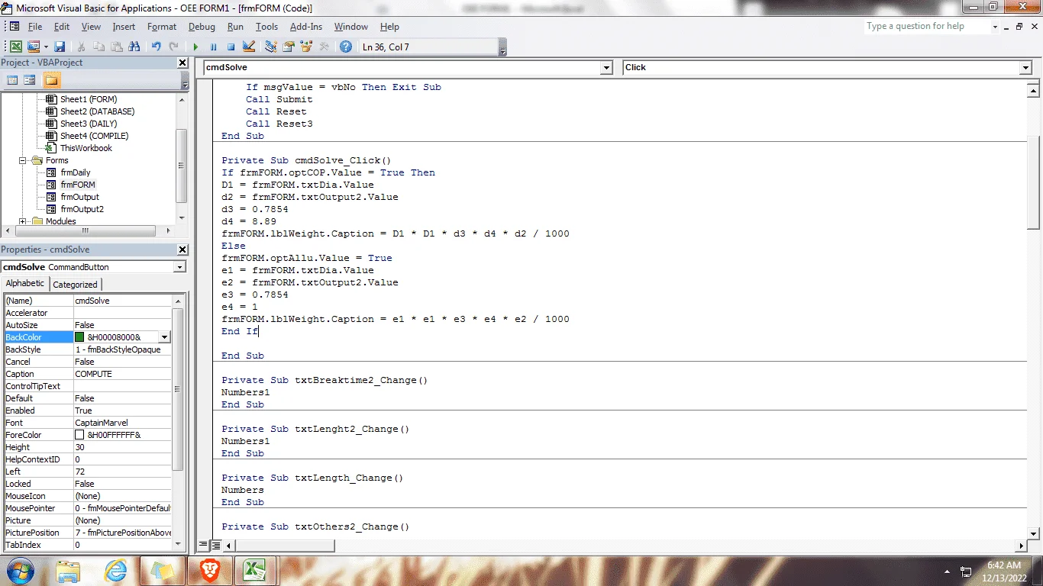Toggle Folders button in Project pane
Image resolution: width=1043 pixels, height=586 pixels.
click(51, 79)
